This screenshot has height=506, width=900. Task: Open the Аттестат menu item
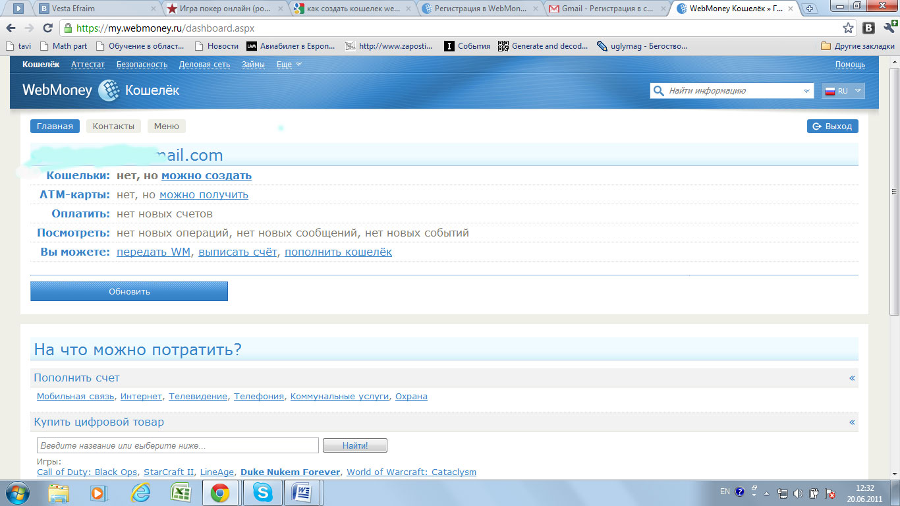tap(88, 65)
